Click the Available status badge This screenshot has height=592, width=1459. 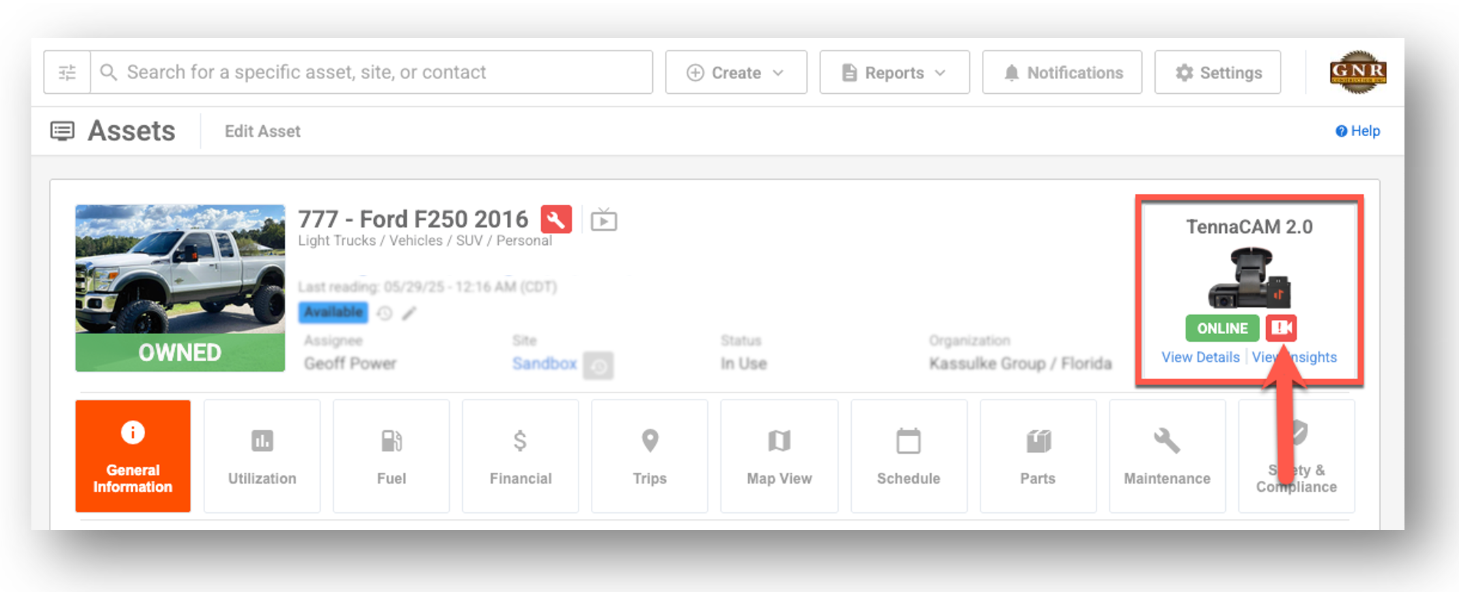coord(333,312)
